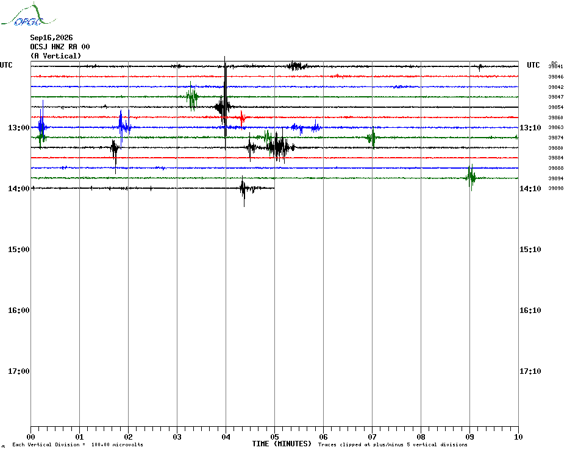Click the DC offset value 39898
The height and width of the screenshot is (453, 567).
[x=556, y=188]
